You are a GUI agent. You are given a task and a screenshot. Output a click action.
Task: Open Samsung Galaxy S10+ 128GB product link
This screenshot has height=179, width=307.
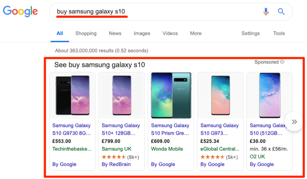(121, 129)
